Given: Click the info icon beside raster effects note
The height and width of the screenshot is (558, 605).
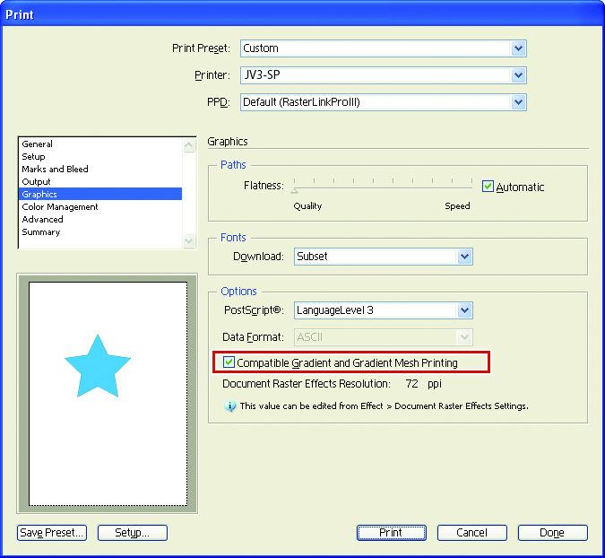Looking at the screenshot, I should coord(230,405).
